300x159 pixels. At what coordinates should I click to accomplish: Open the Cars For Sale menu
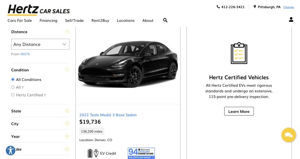tap(20, 20)
